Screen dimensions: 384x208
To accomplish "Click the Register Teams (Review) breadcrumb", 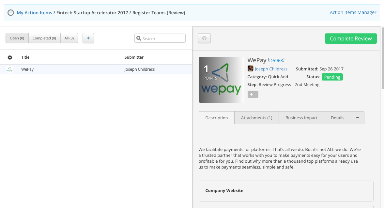I will pos(159,13).
